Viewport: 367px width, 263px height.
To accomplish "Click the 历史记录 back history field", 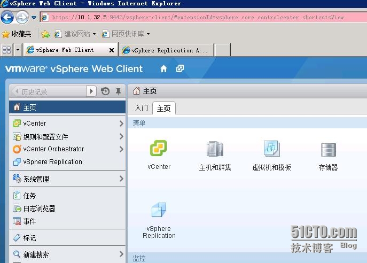I will (x=49, y=91).
